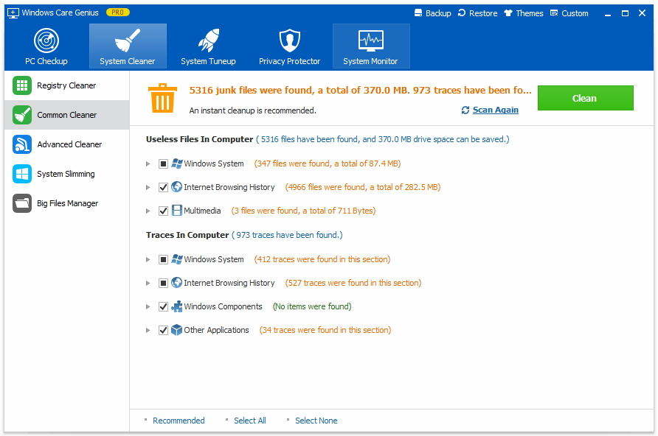Click the Select None link
Viewport: 658px width, 436px height.
coord(316,421)
